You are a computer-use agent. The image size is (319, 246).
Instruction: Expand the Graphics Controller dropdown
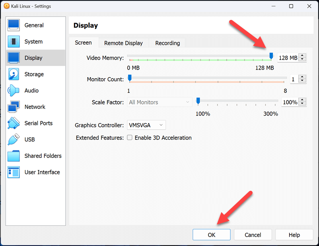[x=146, y=125]
